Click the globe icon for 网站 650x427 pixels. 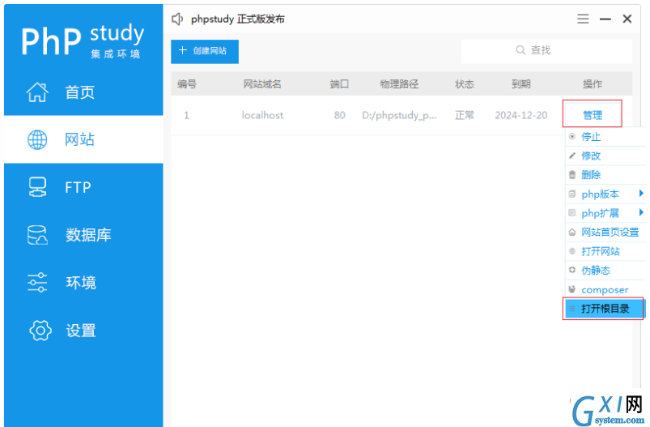pos(37,139)
